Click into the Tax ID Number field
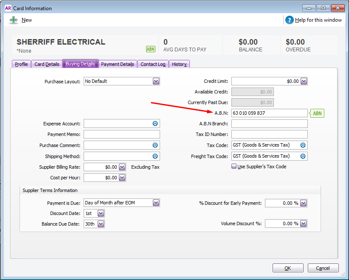 click(x=270, y=134)
